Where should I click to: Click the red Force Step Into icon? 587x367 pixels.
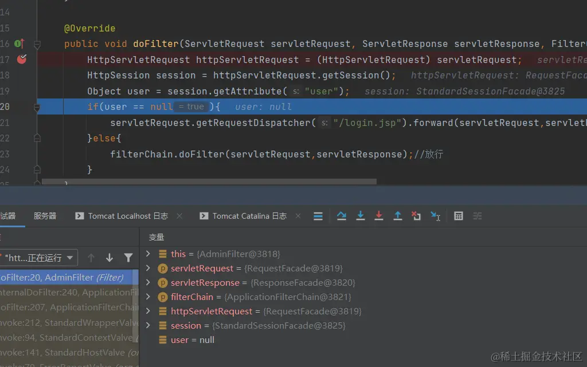(x=379, y=216)
